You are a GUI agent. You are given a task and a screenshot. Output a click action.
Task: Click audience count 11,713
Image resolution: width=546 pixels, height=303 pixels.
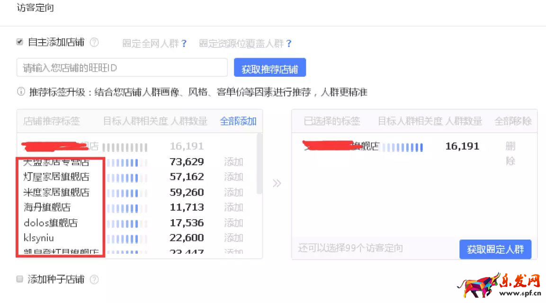(x=187, y=207)
